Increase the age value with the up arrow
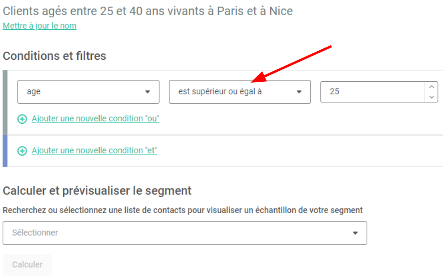Image resolution: width=443 pixels, height=279 pixels. 432,87
